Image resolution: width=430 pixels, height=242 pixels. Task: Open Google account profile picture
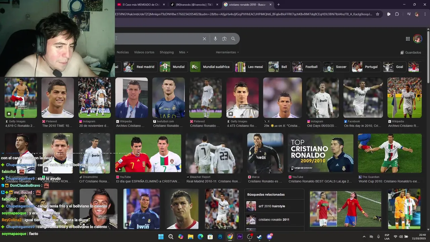[418, 39]
